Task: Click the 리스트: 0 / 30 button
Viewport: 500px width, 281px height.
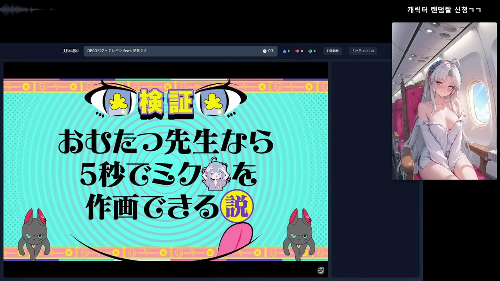Action: pyautogui.click(x=363, y=51)
